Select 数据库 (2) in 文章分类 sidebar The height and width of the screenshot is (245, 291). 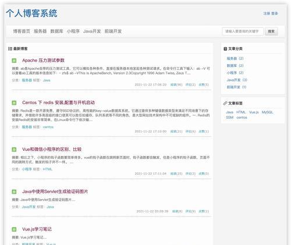coord(235,66)
